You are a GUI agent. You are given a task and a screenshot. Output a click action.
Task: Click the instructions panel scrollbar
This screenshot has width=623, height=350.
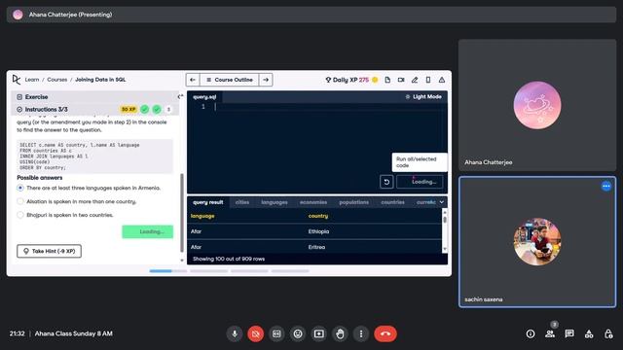pos(182,212)
